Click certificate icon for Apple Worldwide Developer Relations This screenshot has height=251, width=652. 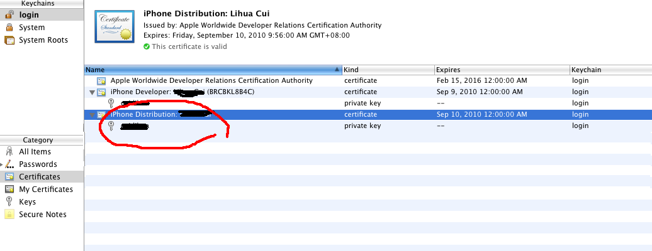click(x=102, y=80)
